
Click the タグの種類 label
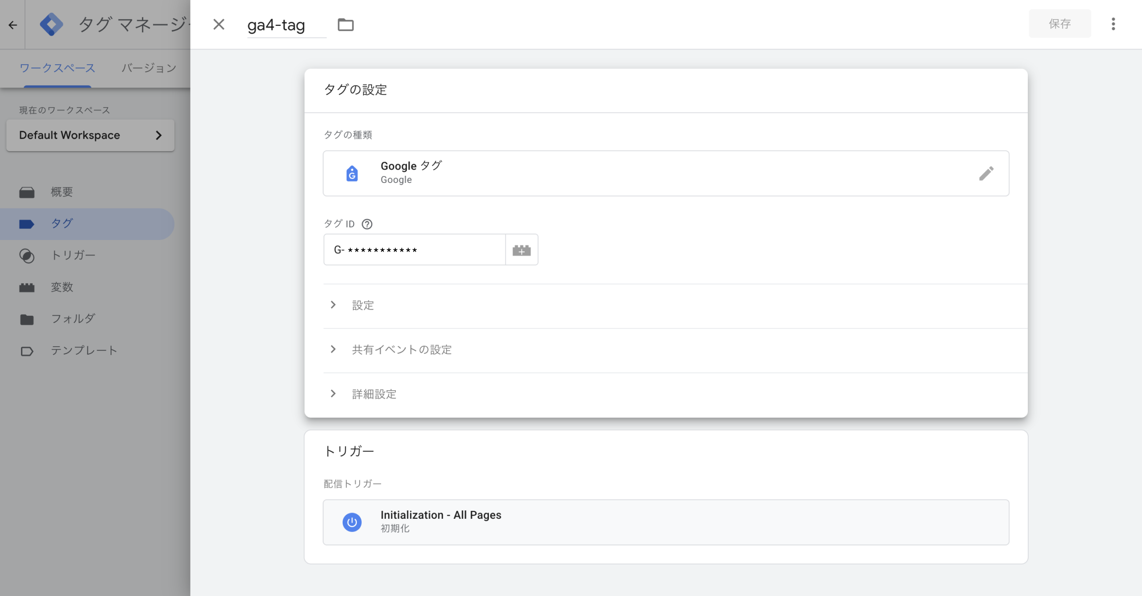[x=348, y=135]
